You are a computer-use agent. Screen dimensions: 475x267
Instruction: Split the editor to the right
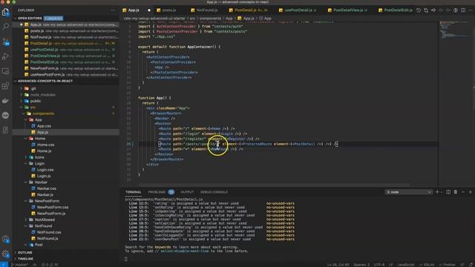click(463, 10)
